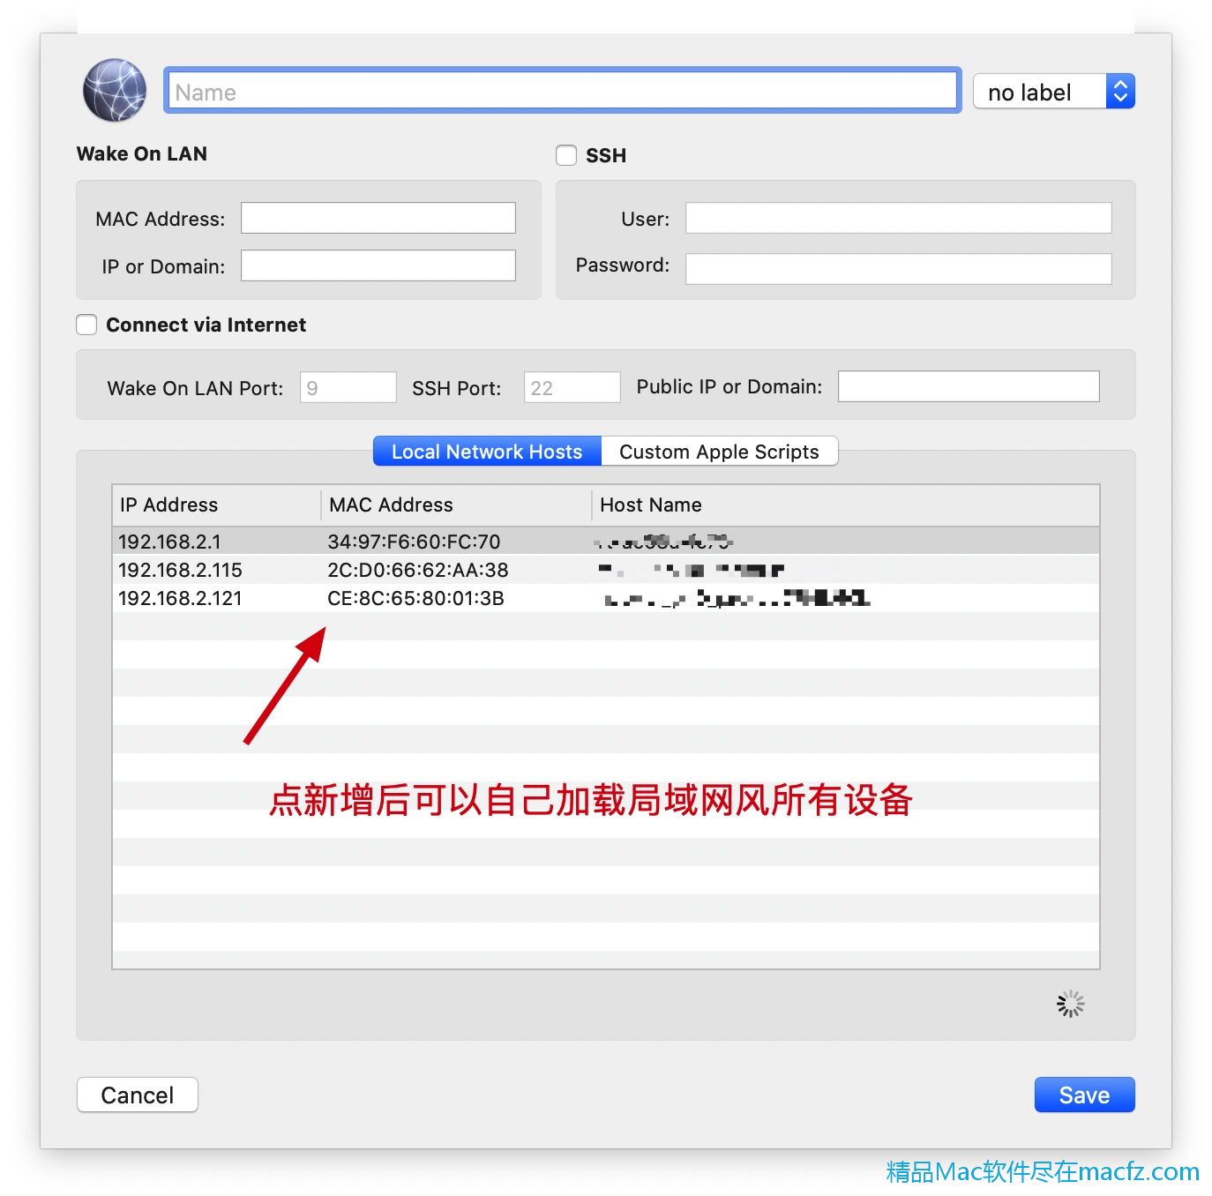Sort by MAC Address column header
The height and width of the screenshot is (1196, 1212).
coord(456,505)
